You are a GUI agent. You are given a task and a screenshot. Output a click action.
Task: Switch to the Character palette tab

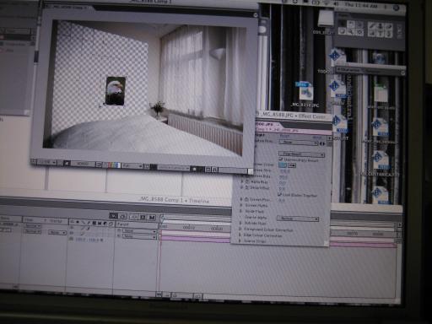pyautogui.click(x=349, y=69)
